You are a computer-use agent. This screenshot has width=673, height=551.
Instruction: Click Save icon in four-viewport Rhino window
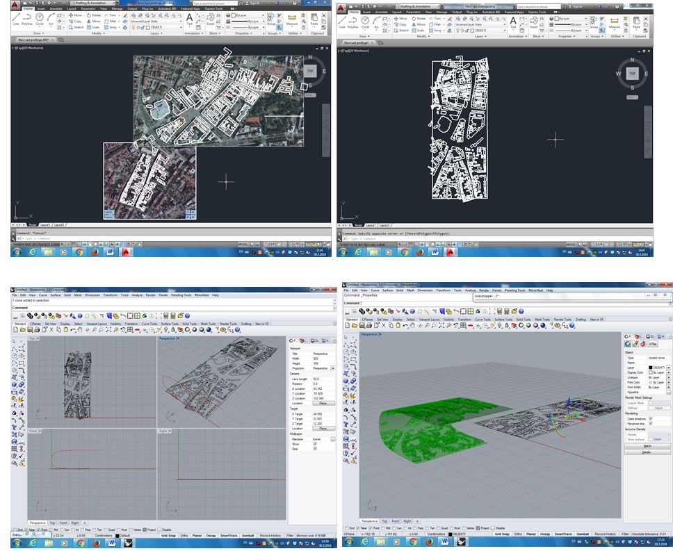coord(30,330)
